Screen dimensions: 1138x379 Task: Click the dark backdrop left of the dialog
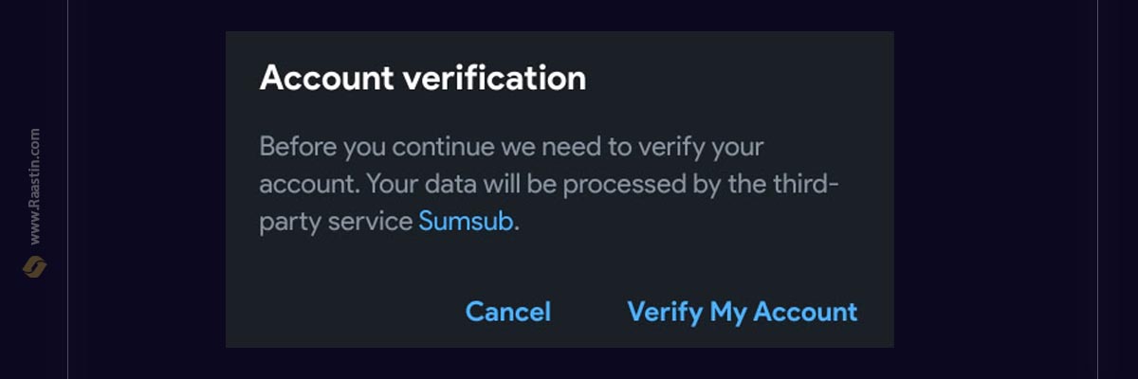(147, 189)
